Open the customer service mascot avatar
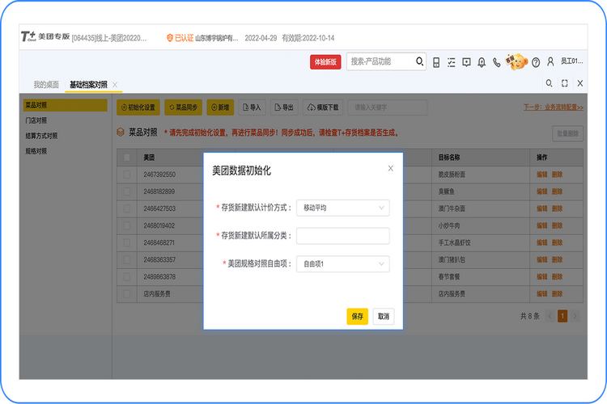 point(516,62)
